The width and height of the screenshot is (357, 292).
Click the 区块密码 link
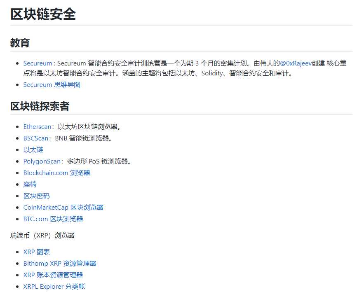37,196
